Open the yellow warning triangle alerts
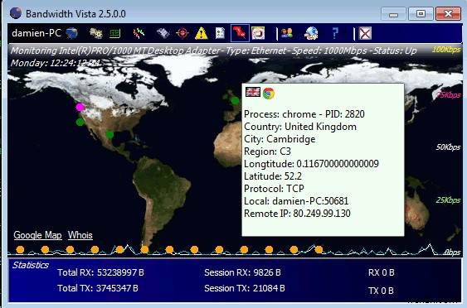This screenshot has height=308, width=467. (x=201, y=33)
